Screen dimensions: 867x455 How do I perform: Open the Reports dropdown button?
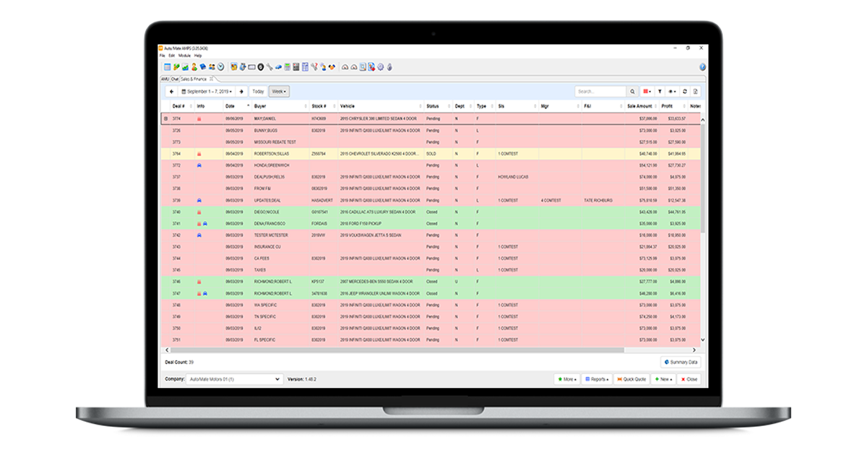click(597, 378)
